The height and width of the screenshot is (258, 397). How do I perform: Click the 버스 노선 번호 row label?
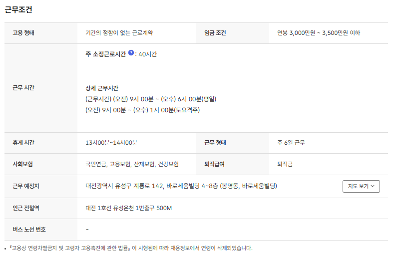[x=29, y=230]
